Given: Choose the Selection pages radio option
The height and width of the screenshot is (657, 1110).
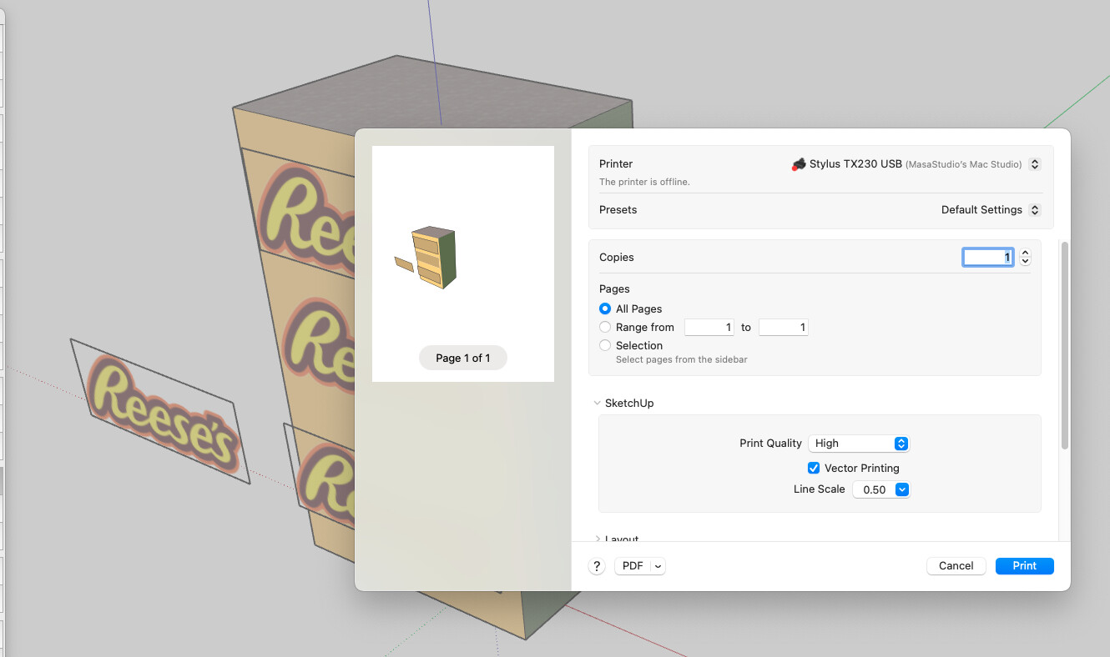Looking at the screenshot, I should [605, 345].
